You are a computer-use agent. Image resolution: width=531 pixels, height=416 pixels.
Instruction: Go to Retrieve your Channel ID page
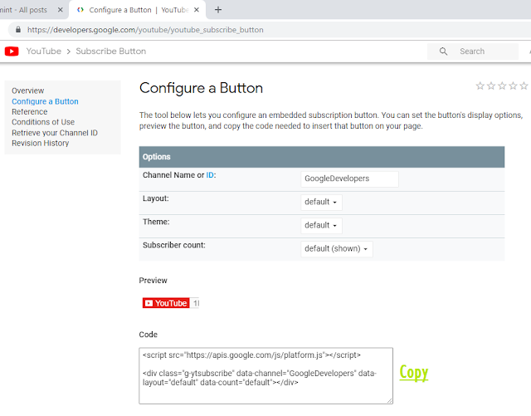coord(55,133)
